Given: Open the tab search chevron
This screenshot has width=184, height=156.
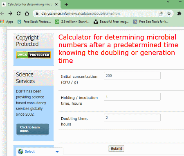Looking at the screenshot, I should tap(168, 2).
